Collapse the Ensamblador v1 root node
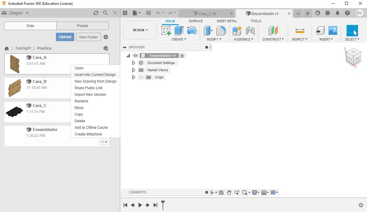The width and height of the screenshot is (367, 212). coord(128,56)
